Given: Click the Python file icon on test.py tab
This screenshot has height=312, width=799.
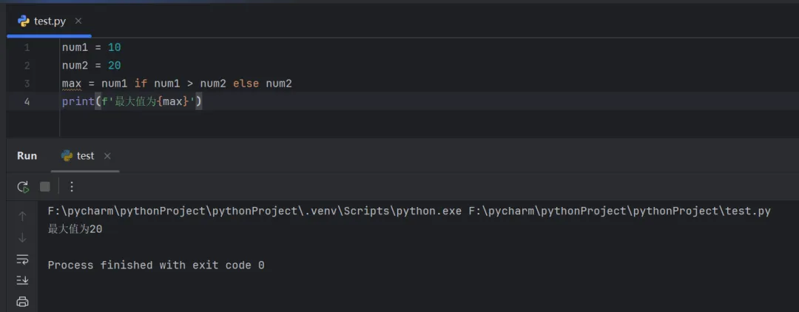Looking at the screenshot, I should [x=24, y=21].
